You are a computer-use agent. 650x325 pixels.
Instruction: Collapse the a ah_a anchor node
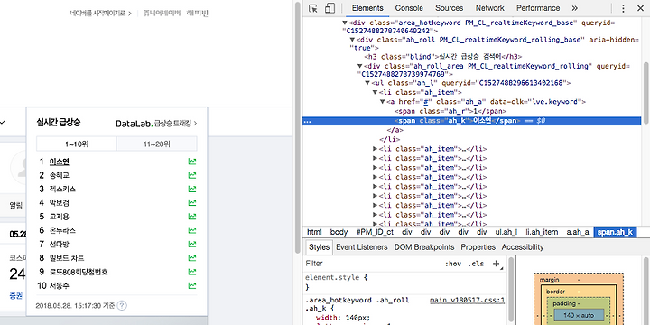[382, 102]
